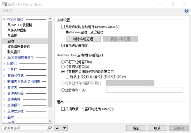Collapse the DOpus 启动 category
The height and width of the screenshot is (133, 191).
(4, 19)
